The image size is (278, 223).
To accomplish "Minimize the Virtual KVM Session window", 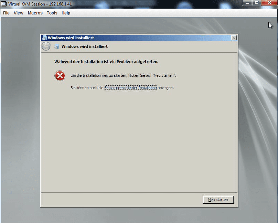I will coord(247,3).
